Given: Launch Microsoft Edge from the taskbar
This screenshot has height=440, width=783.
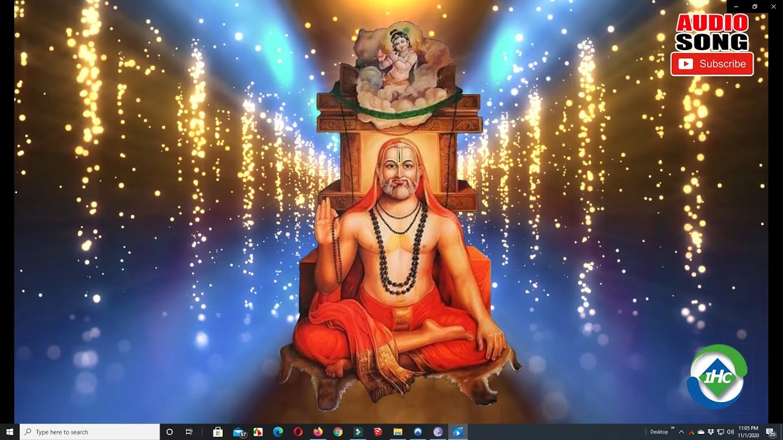Looking at the screenshot, I should [x=278, y=432].
